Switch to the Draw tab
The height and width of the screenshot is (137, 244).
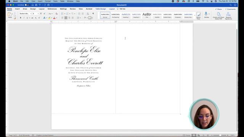pyautogui.click(x=25, y=9)
